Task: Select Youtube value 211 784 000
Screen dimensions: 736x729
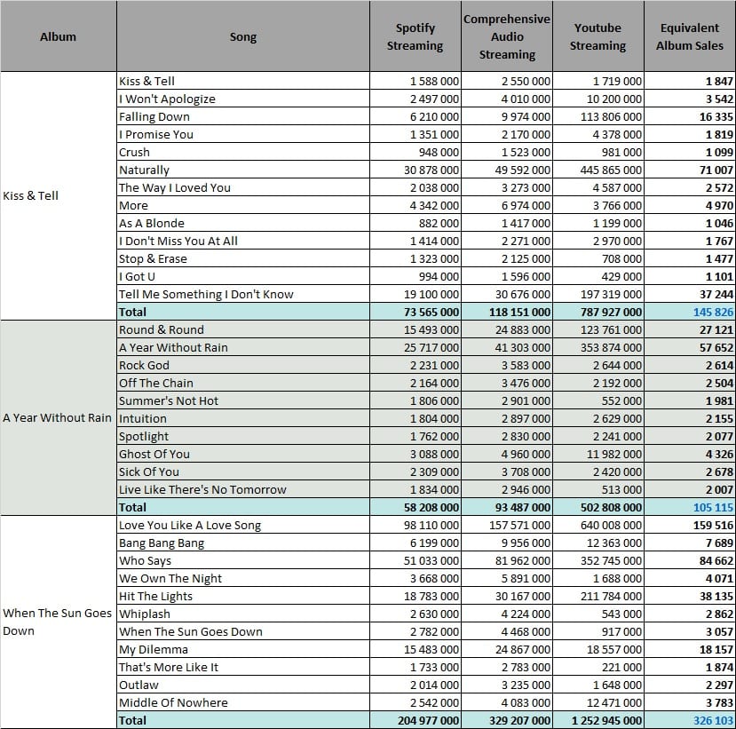Action: point(598,596)
